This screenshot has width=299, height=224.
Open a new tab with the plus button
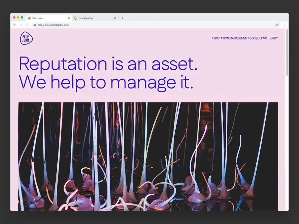(x=122, y=18)
